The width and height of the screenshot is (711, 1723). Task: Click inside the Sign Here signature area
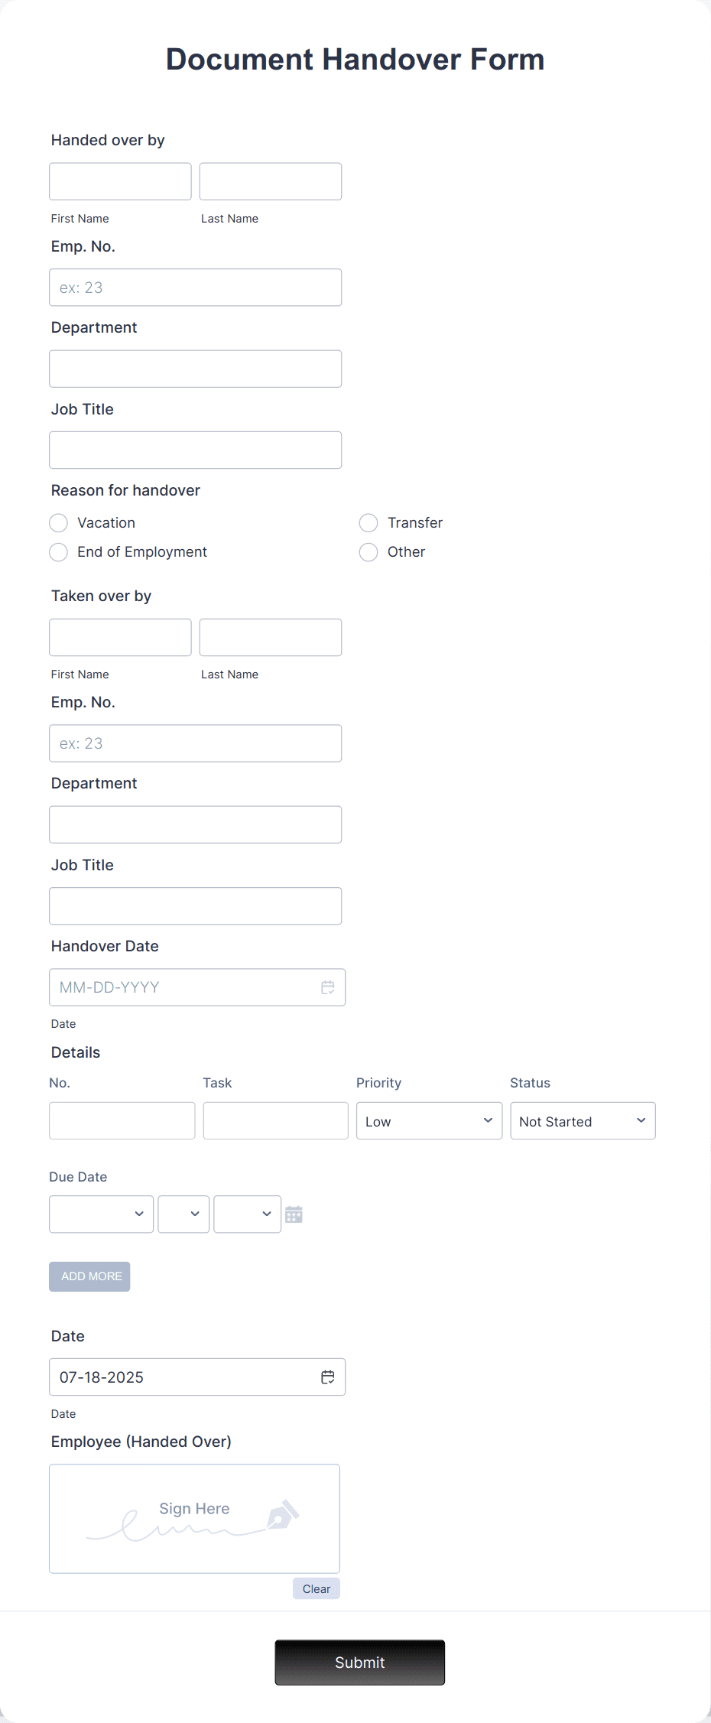[x=193, y=1518]
